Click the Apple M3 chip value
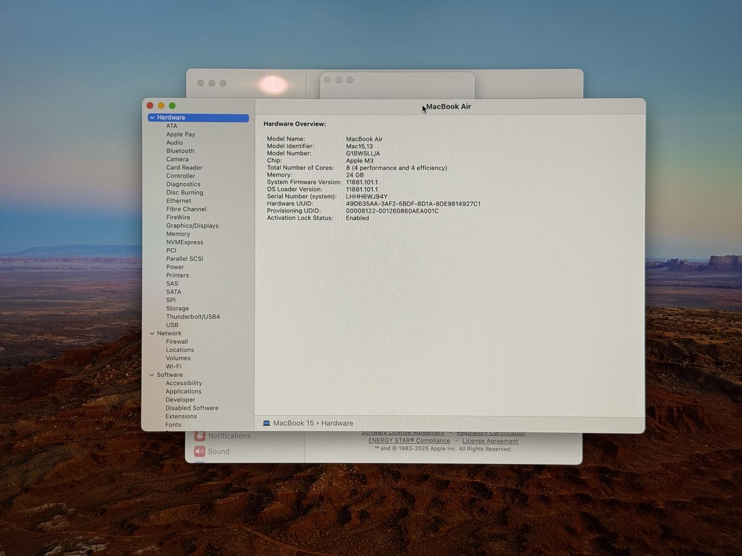The image size is (742, 556). click(x=360, y=161)
